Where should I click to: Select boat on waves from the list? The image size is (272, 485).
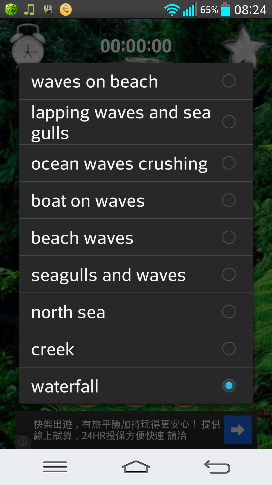(88, 201)
